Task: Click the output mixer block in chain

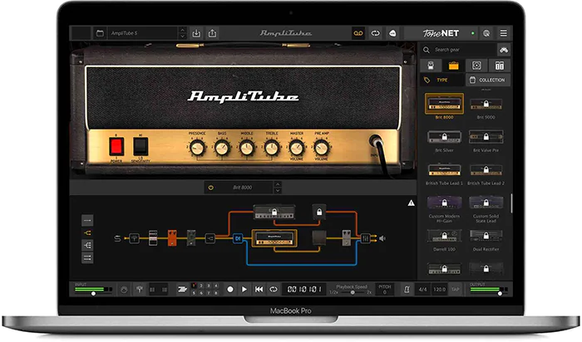Action: click(365, 238)
